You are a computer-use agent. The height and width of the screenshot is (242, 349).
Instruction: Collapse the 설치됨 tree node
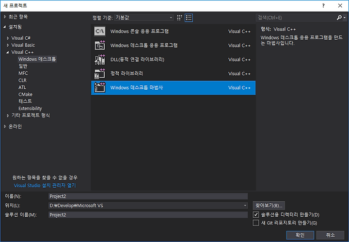click(5, 27)
